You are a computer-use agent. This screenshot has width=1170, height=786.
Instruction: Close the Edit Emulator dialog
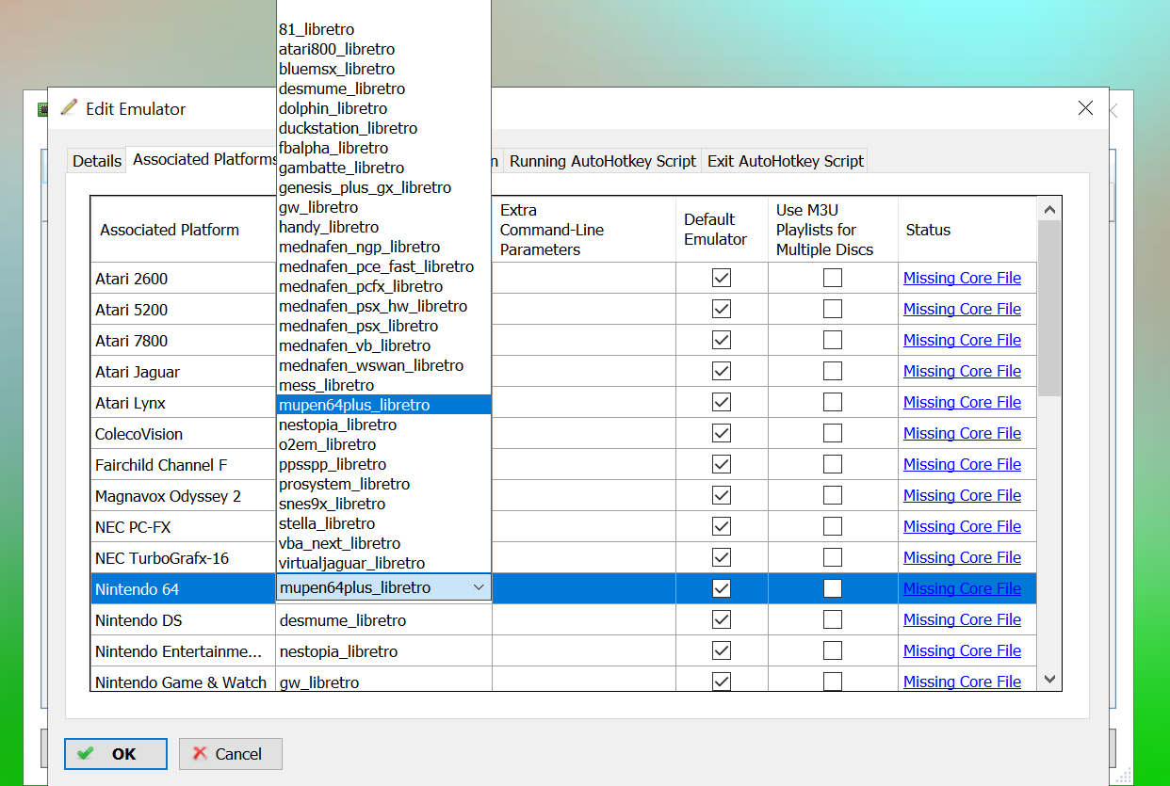1085,108
